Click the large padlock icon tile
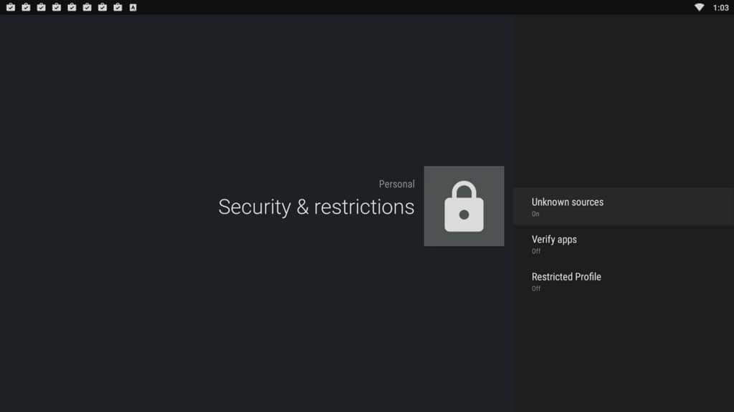 coord(464,206)
